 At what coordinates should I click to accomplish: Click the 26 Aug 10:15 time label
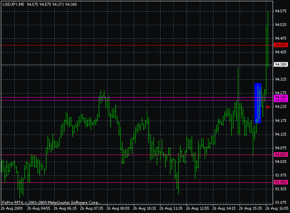144,208
